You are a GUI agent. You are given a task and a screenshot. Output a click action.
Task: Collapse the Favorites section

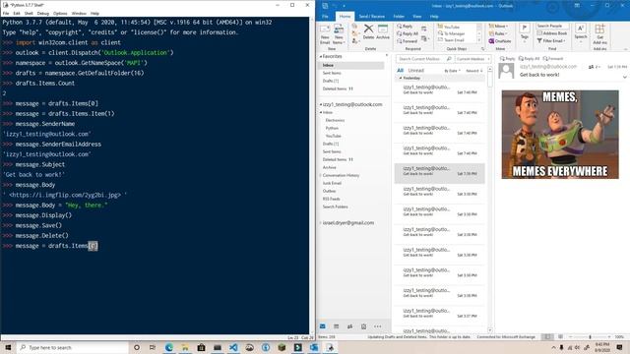321,57
